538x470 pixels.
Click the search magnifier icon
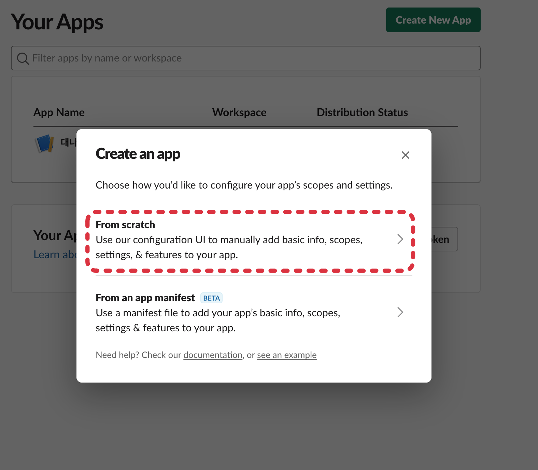click(23, 58)
